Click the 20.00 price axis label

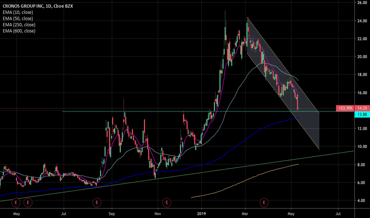tap(362, 57)
